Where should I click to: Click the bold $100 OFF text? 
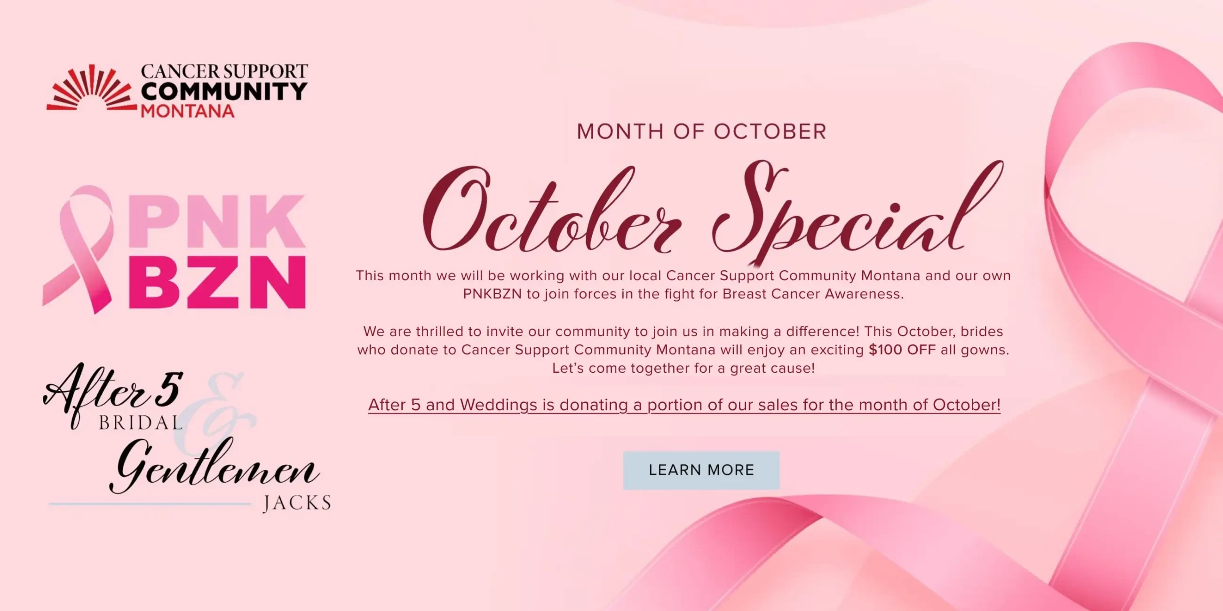tap(902, 350)
